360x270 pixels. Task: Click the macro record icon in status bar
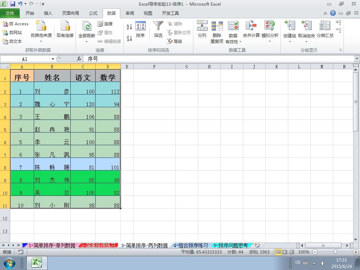[20, 252]
